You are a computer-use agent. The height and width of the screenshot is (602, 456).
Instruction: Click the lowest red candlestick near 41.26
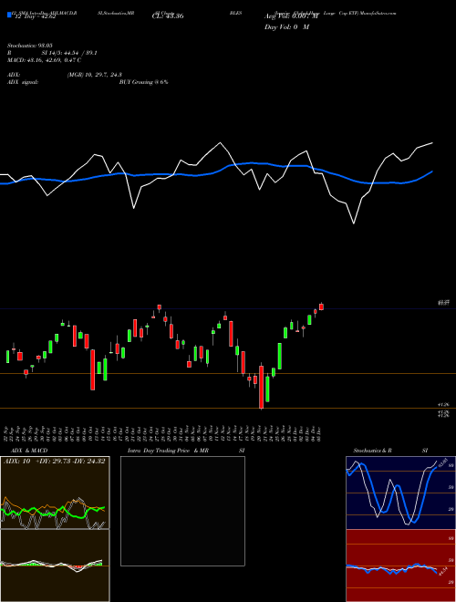click(x=262, y=387)
